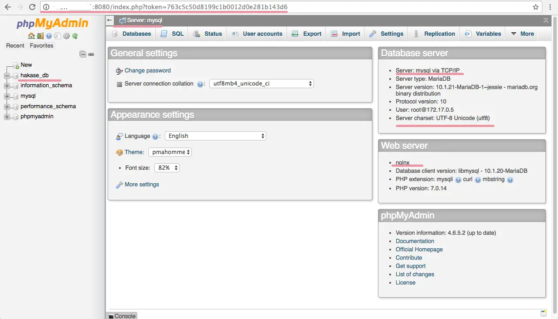558x319 pixels.
Task: Click the help icon next to Server connection collation
Action: [x=200, y=84]
